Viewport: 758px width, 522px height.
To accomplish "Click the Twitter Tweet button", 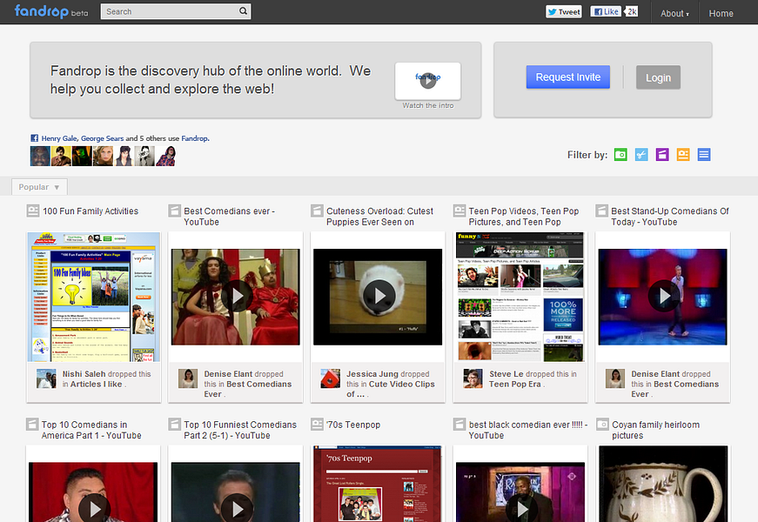I will coord(564,12).
